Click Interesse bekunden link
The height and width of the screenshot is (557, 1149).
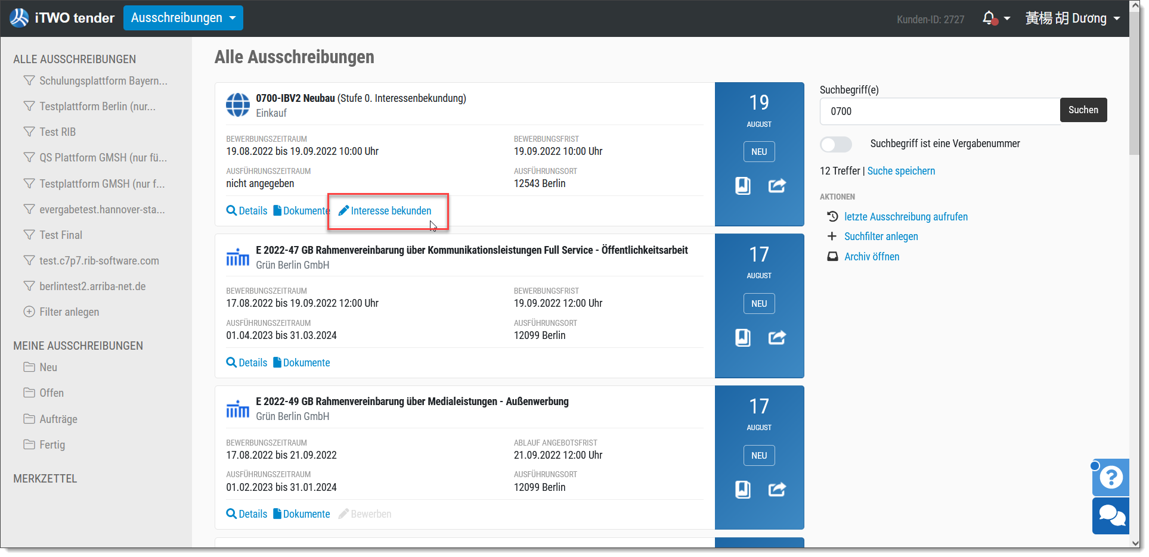[x=385, y=211]
